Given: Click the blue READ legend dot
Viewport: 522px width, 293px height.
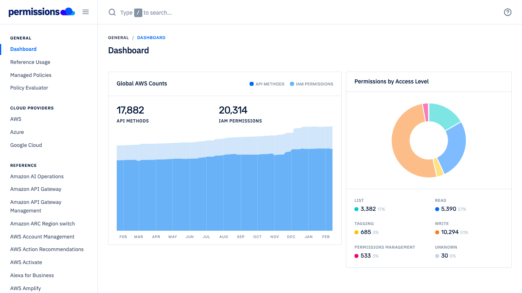Looking at the screenshot, I should [x=437, y=209].
